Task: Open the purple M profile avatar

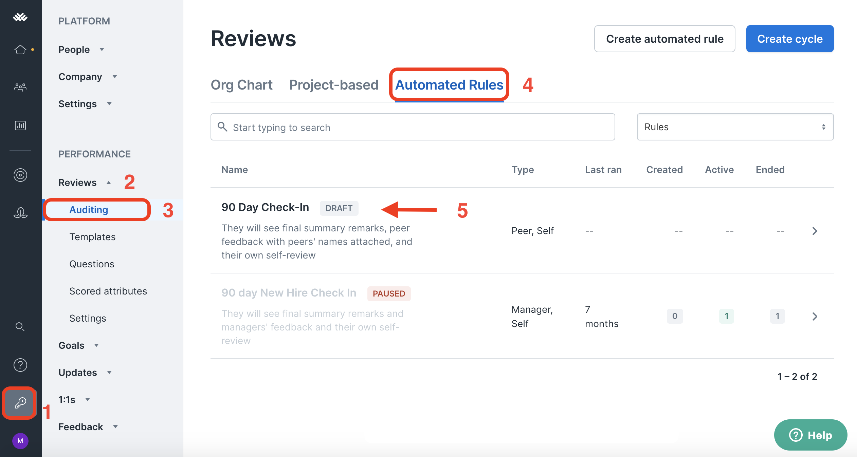Action: [x=20, y=441]
